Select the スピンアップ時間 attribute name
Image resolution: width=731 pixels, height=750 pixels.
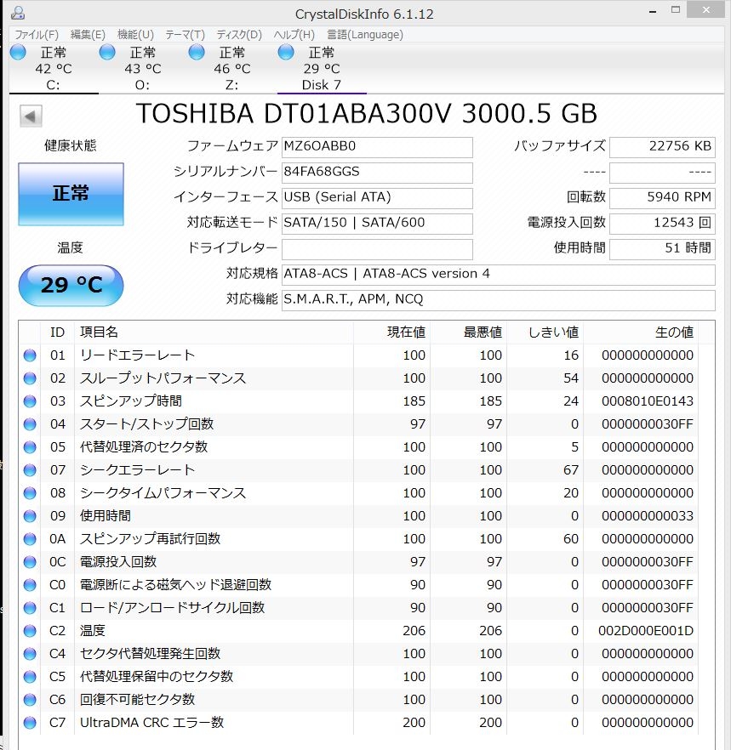pyautogui.click(x=131, y=401)
